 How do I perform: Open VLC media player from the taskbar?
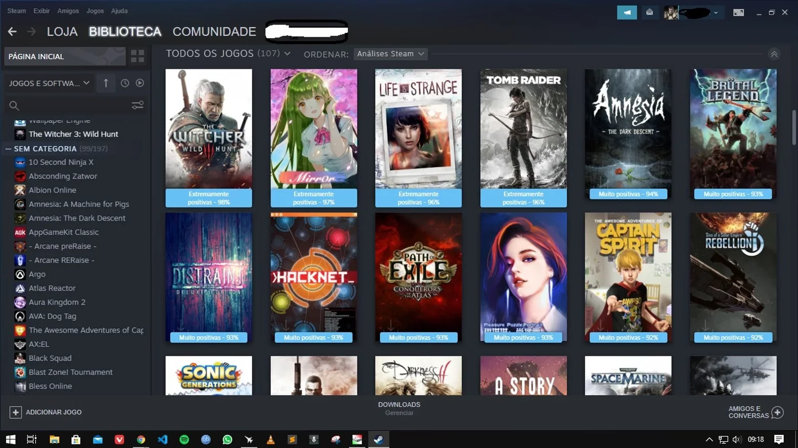271,439
